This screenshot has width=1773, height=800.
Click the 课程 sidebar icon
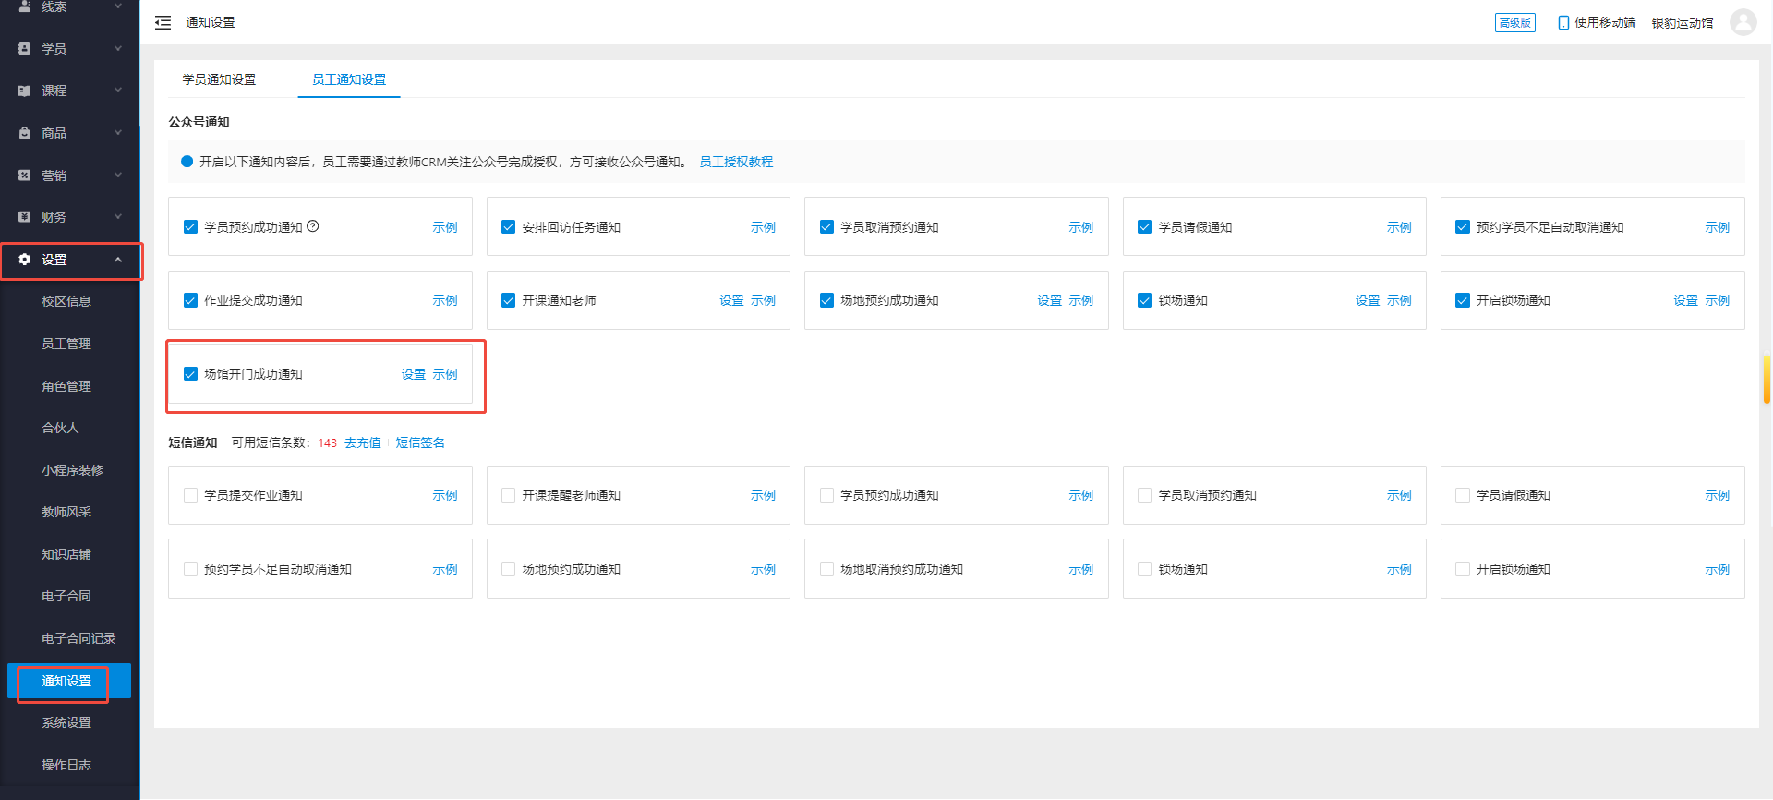point(25,91)
